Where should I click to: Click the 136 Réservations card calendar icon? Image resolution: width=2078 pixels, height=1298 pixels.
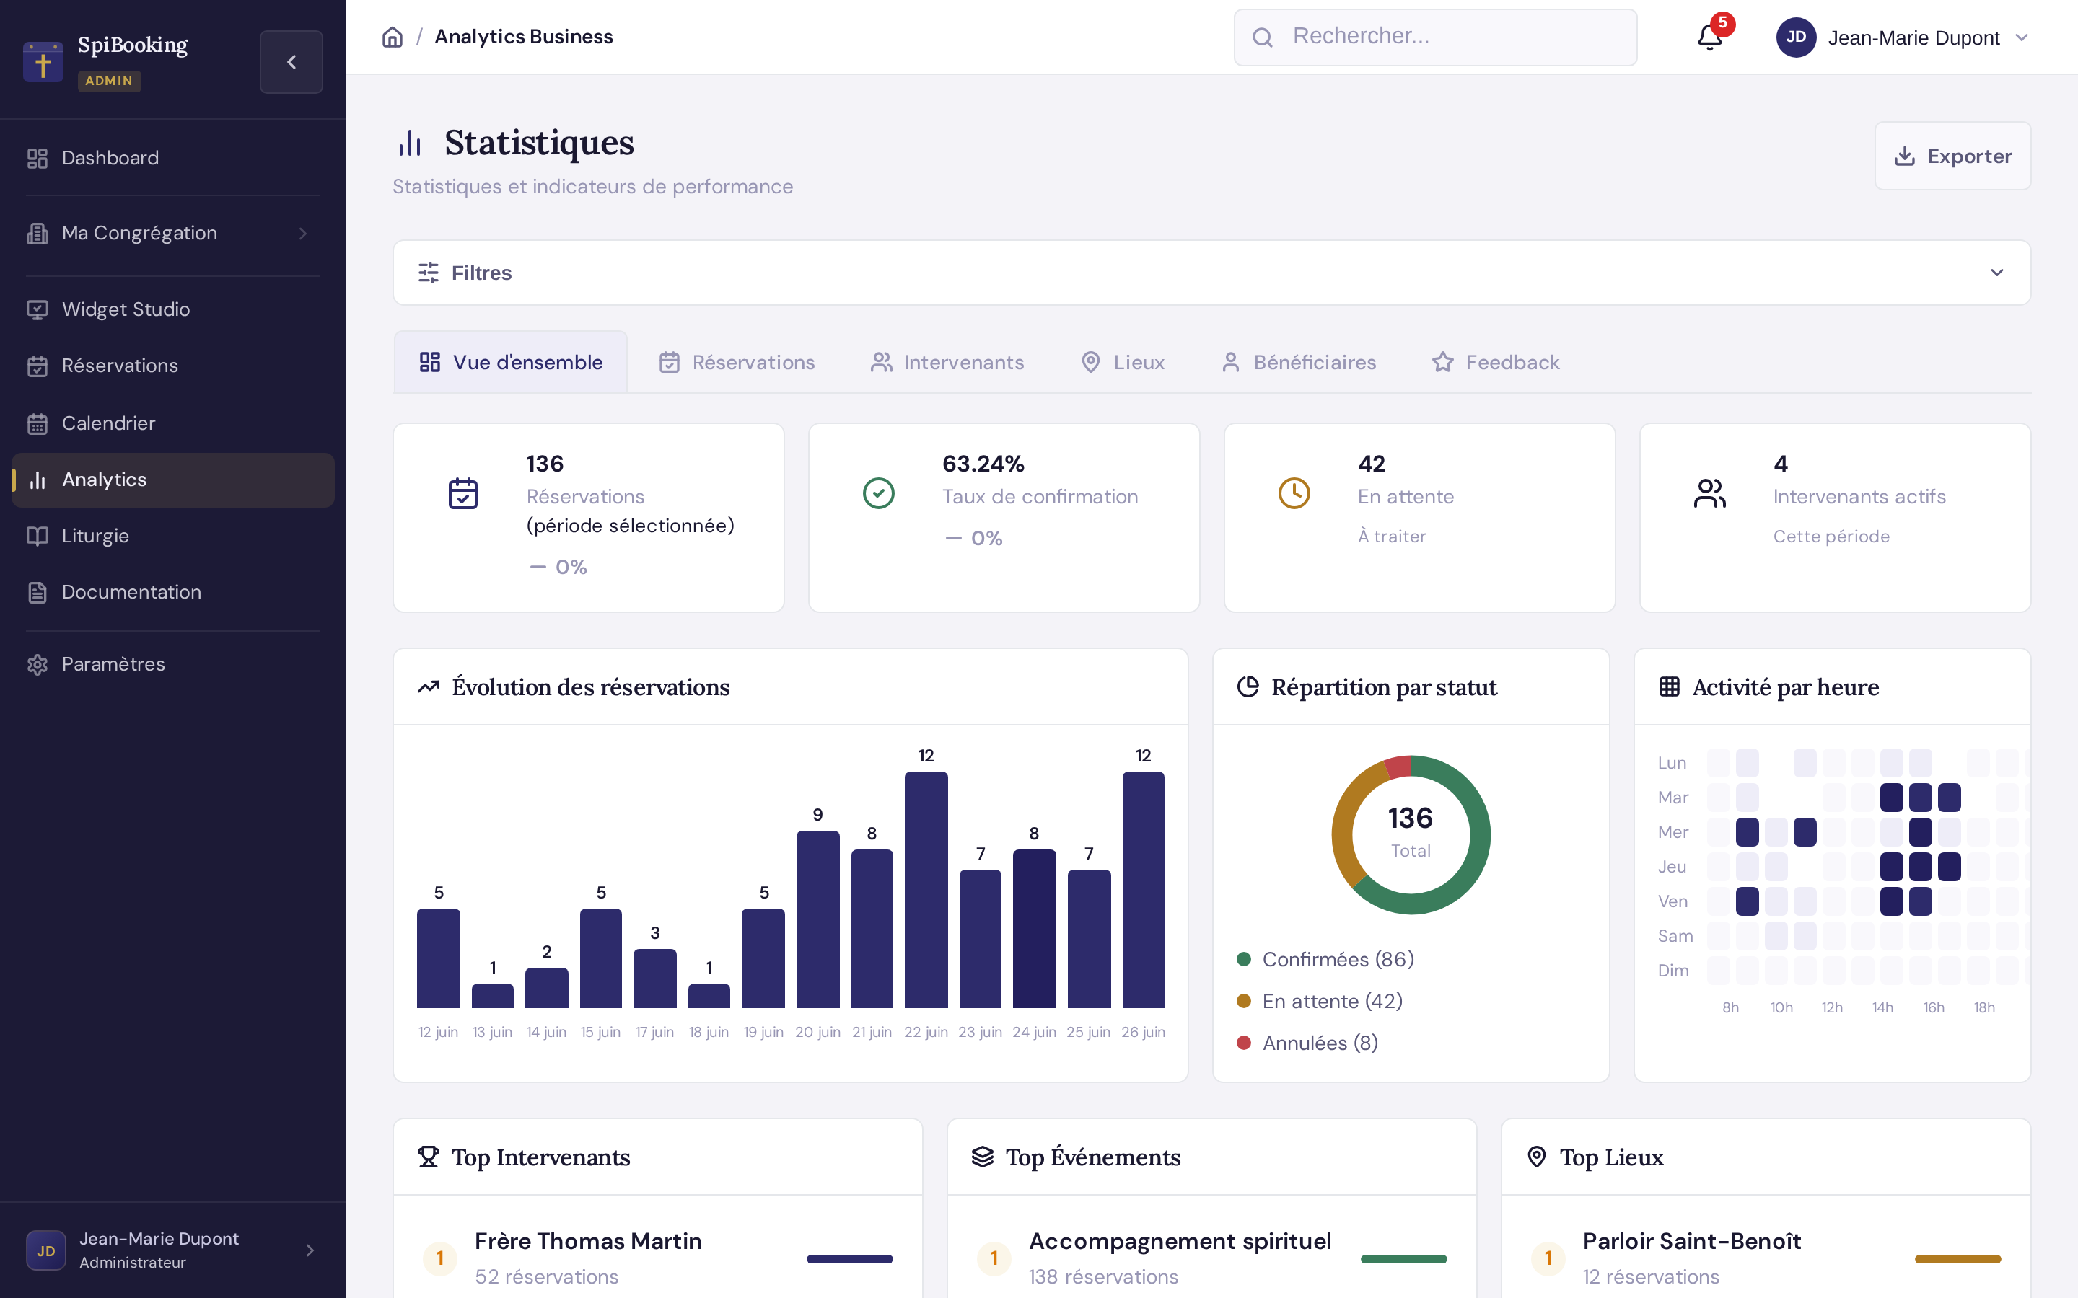462,493
